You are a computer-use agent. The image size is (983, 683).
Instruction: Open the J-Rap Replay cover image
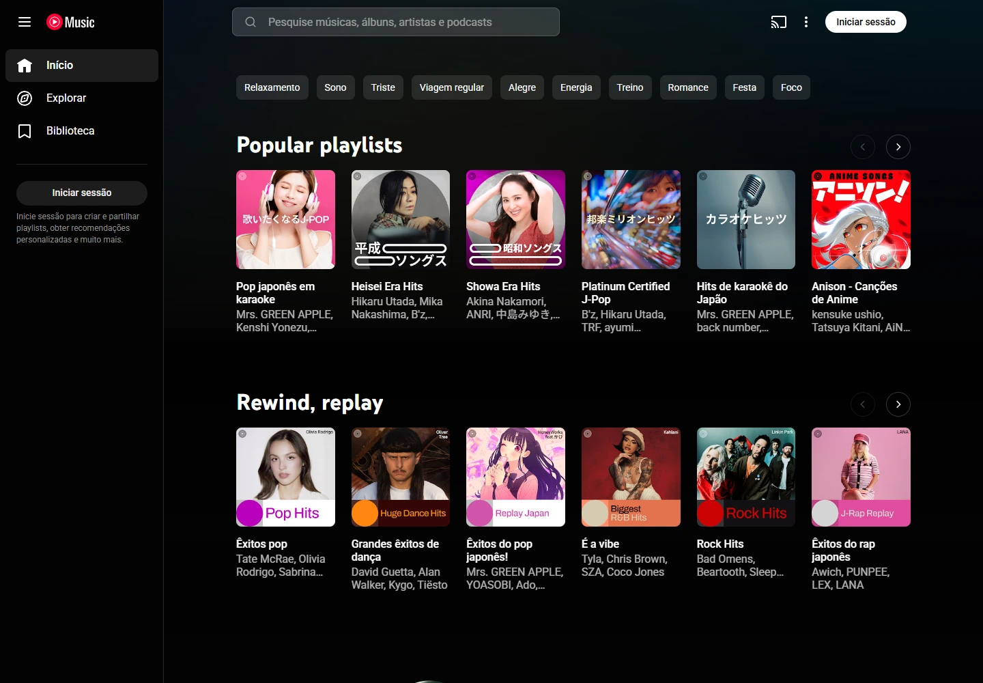tap(861, 477)
